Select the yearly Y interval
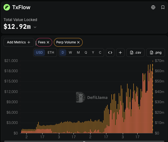Viewport: 168px width, 142px height. point(93,53)
